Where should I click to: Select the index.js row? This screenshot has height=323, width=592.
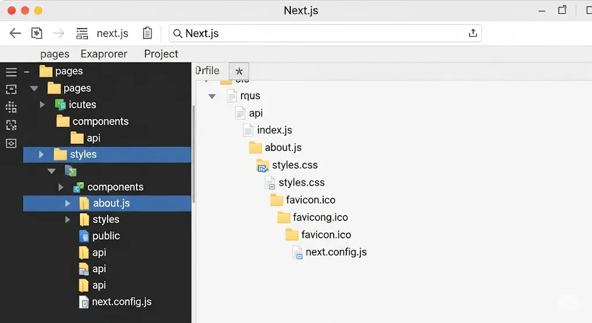pyautogui.click(x=268, y=130)
